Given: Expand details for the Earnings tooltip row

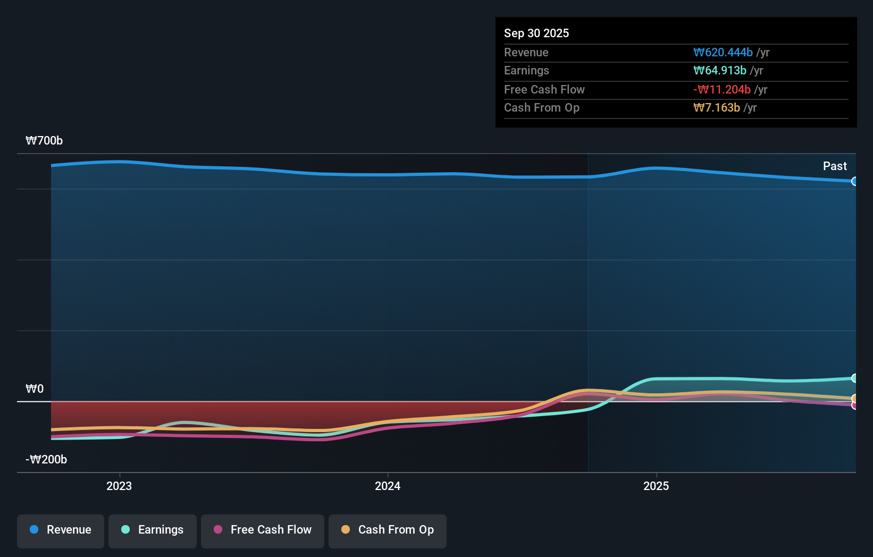Looking at the screenshot, I should tap(676, 70).
